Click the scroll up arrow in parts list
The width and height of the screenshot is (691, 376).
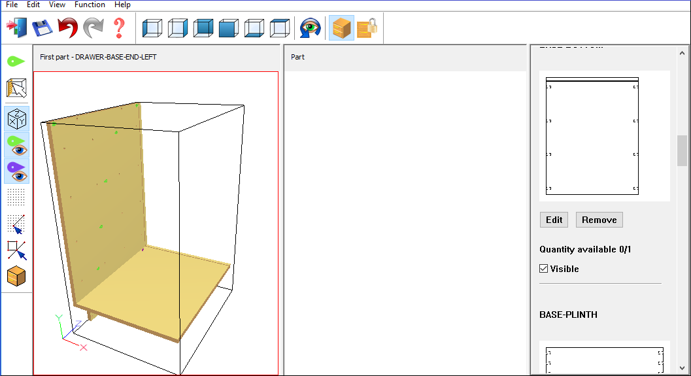pyautogui.click(x=683, y=54)
